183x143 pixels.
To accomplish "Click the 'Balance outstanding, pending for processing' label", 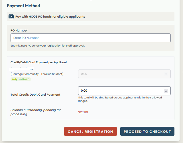I will coord(36,112).
